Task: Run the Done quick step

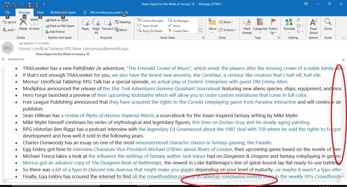Action: (x=174, y=26)
